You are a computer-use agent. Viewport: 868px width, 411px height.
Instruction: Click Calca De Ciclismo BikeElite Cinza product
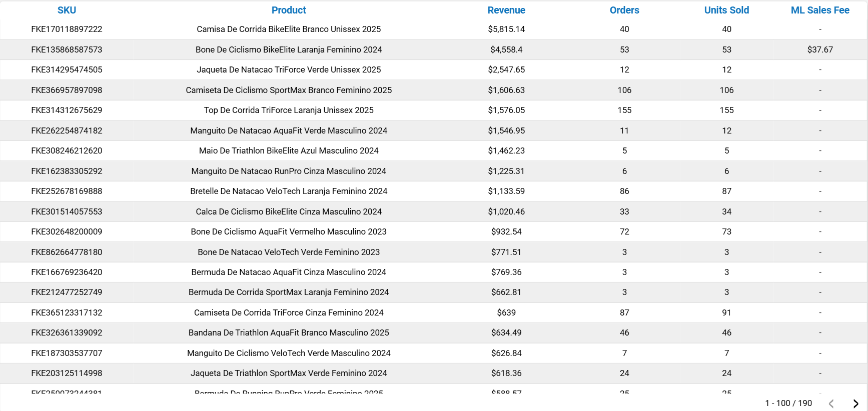(289, 211)
